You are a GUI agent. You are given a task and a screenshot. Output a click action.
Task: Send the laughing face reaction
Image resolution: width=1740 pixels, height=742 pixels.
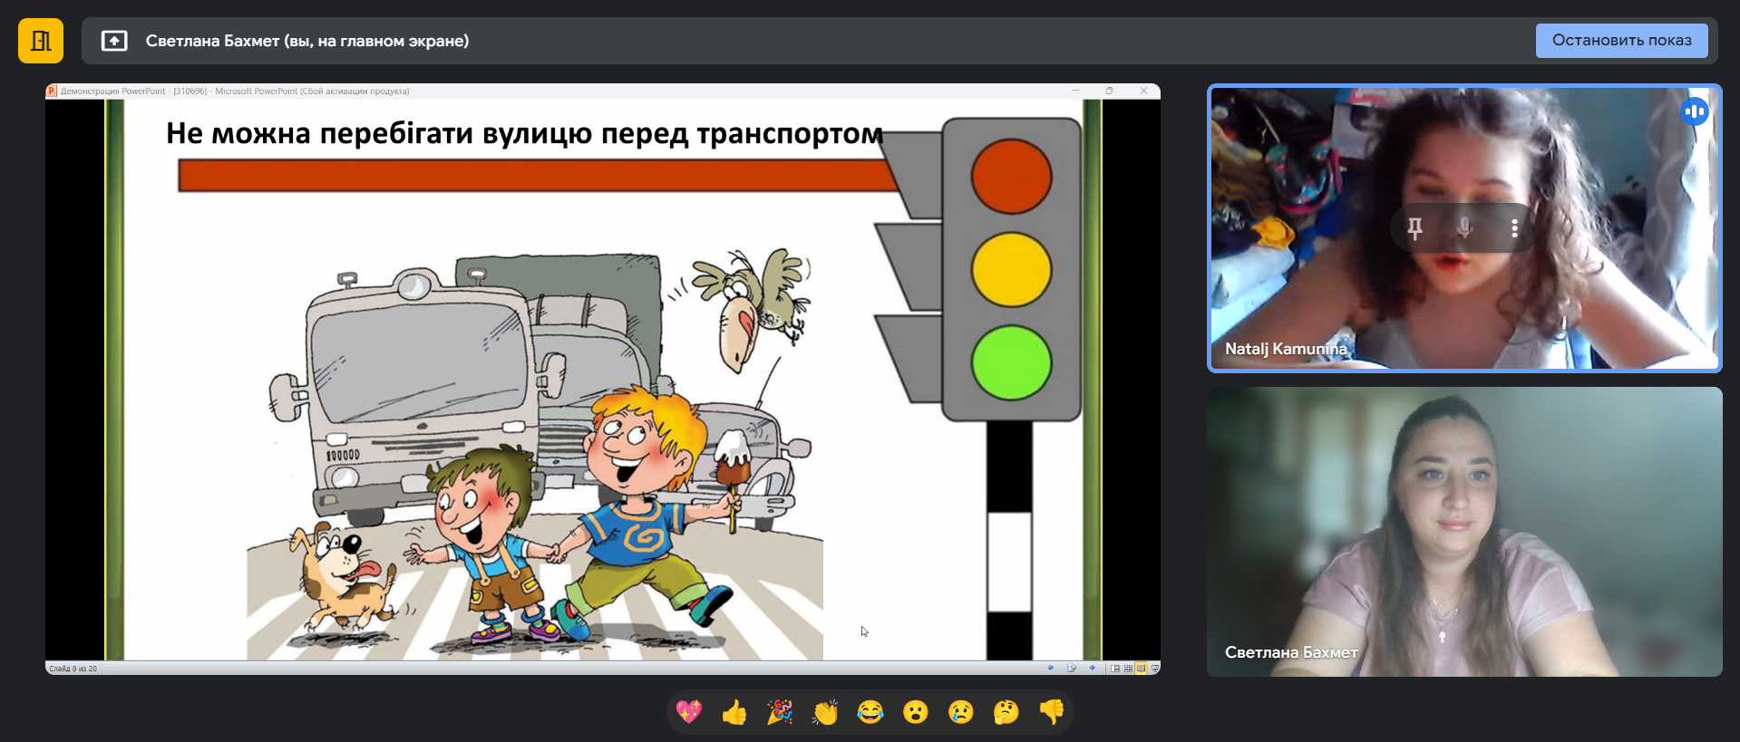coord(870,712)
